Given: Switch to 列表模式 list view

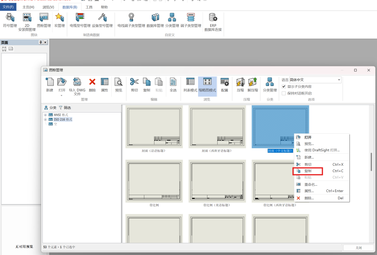Looking at the screenshot, I should (190, 84).
